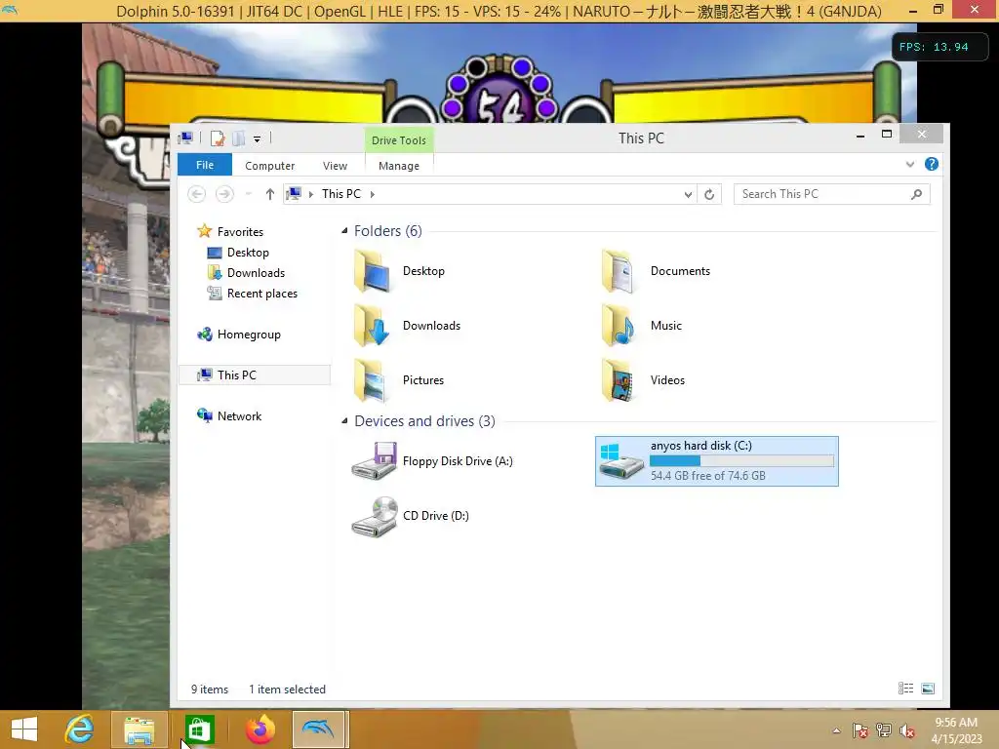Click the Forward navigation arrow
The image size is (999, 749).
pos(224,194)
